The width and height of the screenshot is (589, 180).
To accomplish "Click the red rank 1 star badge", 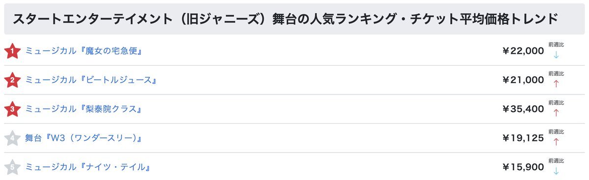I will click(x=12, y=51).
